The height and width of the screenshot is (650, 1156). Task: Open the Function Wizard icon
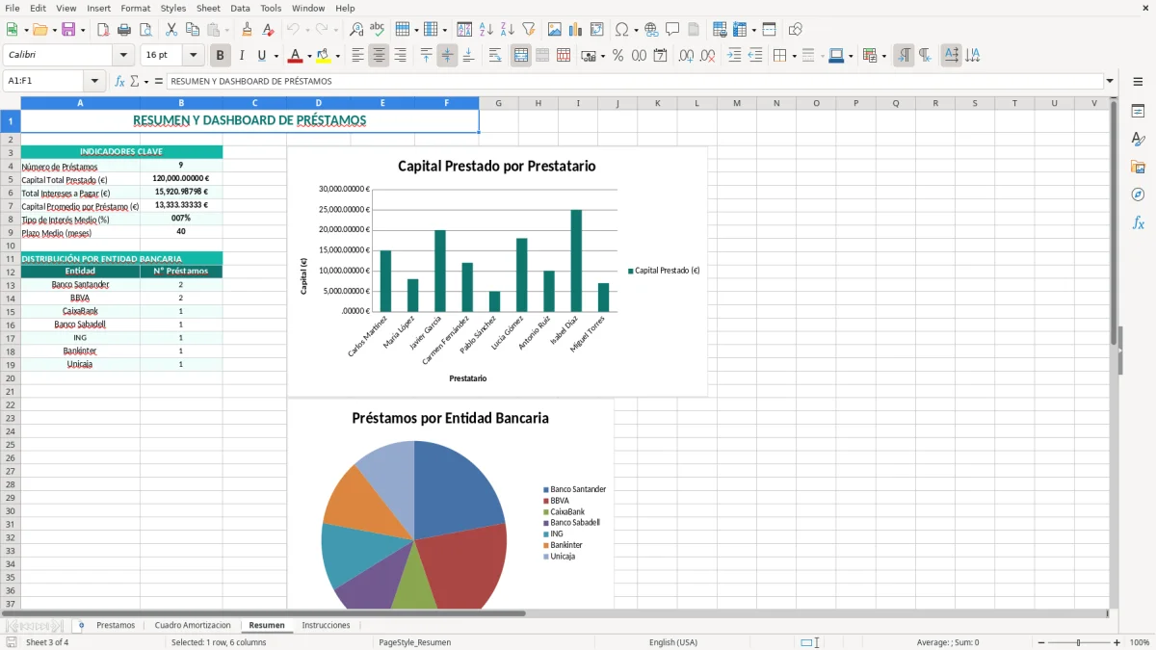(120, 82)
